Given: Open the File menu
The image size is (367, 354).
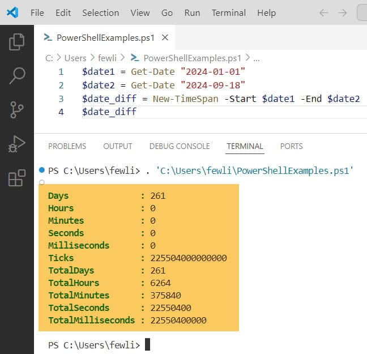Looking at the screenshot, I should 37,13.
